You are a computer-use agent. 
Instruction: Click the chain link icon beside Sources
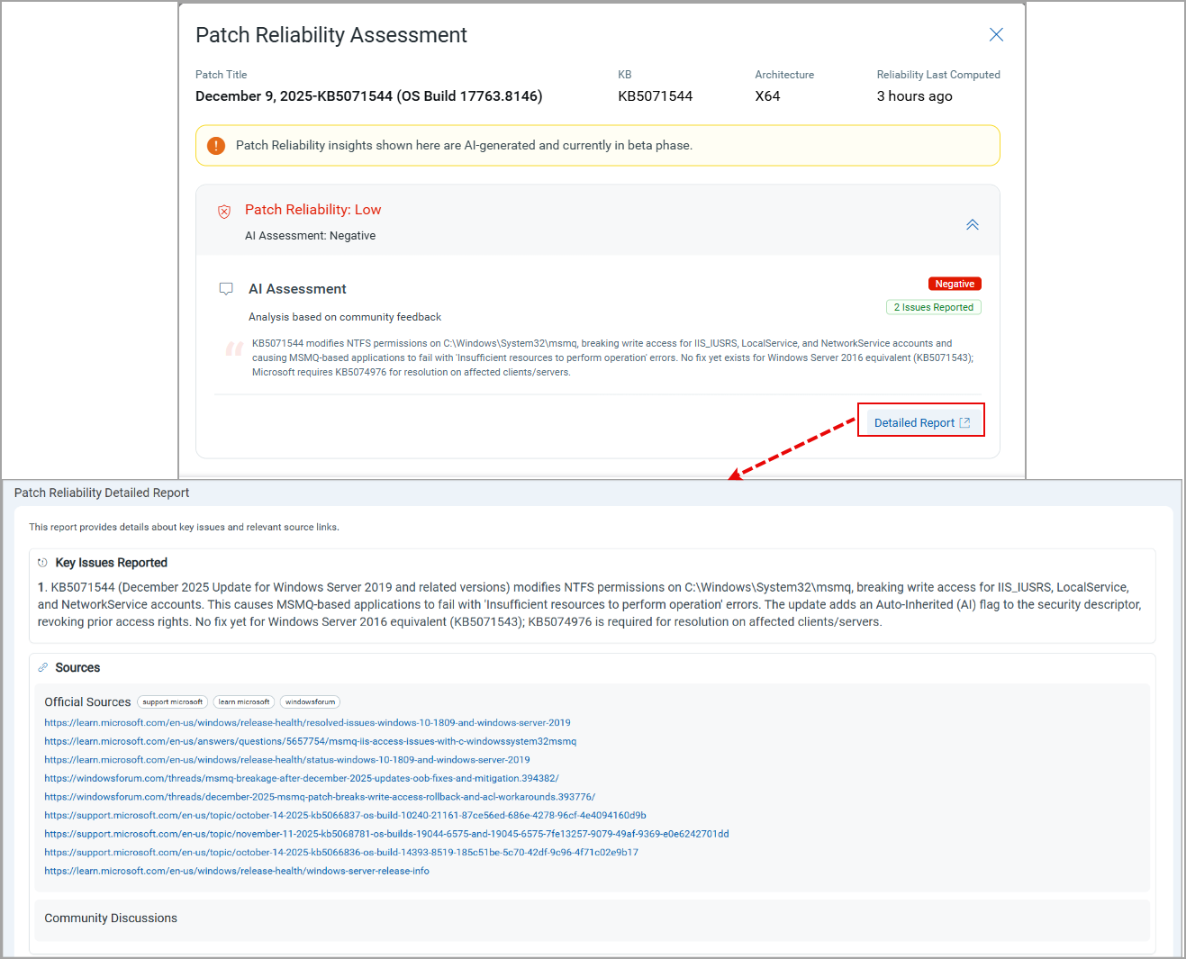[42, 668]
